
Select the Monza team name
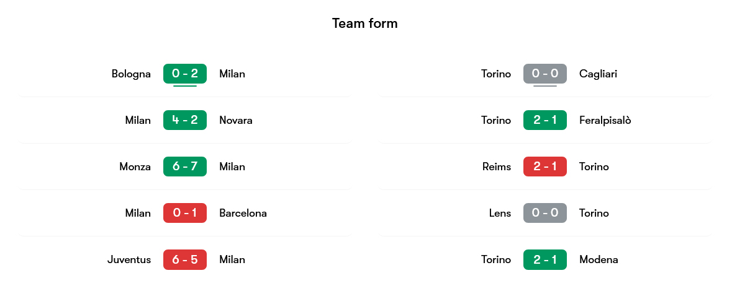pyautogui.click(x=135, y=167)
